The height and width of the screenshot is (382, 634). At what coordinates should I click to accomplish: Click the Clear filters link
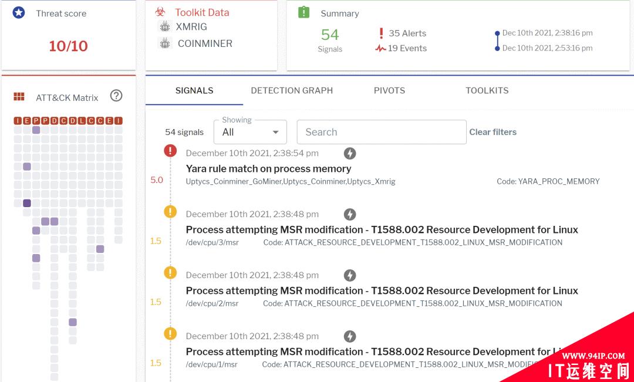pos(493,132)
